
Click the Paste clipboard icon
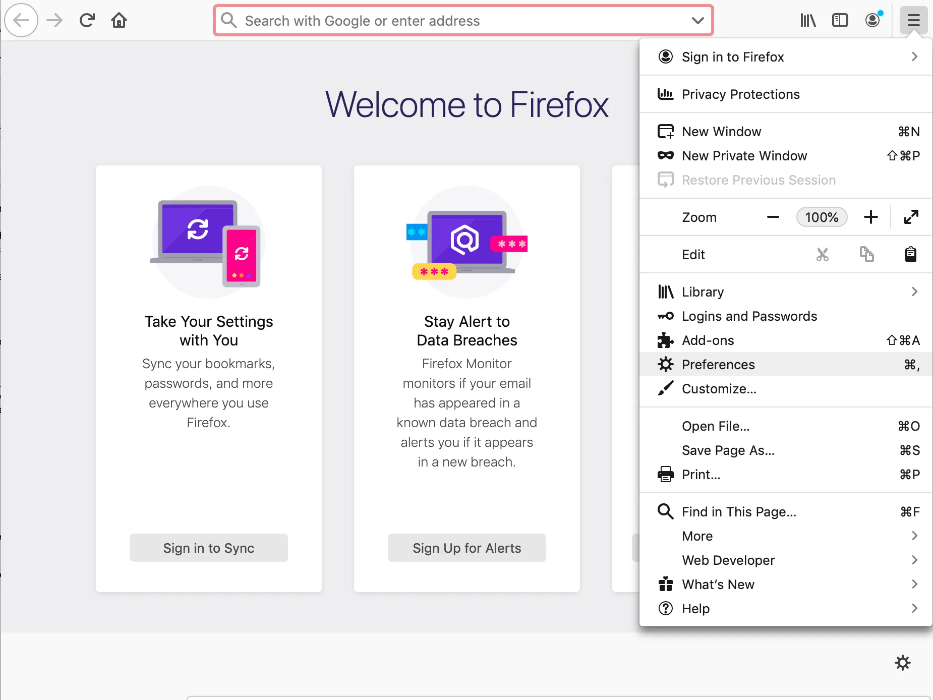click(910, 255)
